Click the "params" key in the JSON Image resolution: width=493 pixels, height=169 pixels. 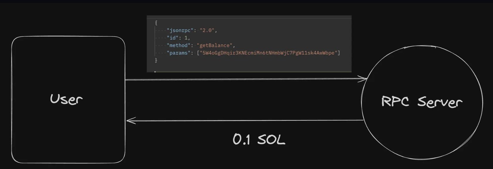[x=179, y=53]
